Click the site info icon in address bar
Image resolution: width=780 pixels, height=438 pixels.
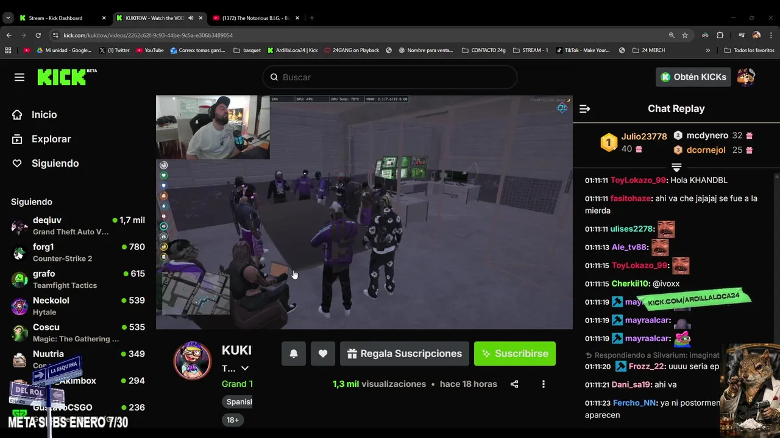pyautogui.click(x=55, y=35)
